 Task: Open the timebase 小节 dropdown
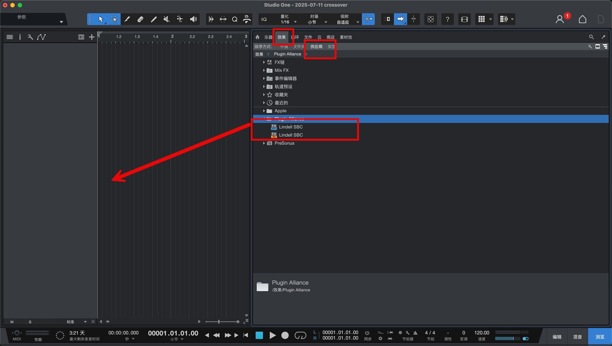click(x=326, y=22)
